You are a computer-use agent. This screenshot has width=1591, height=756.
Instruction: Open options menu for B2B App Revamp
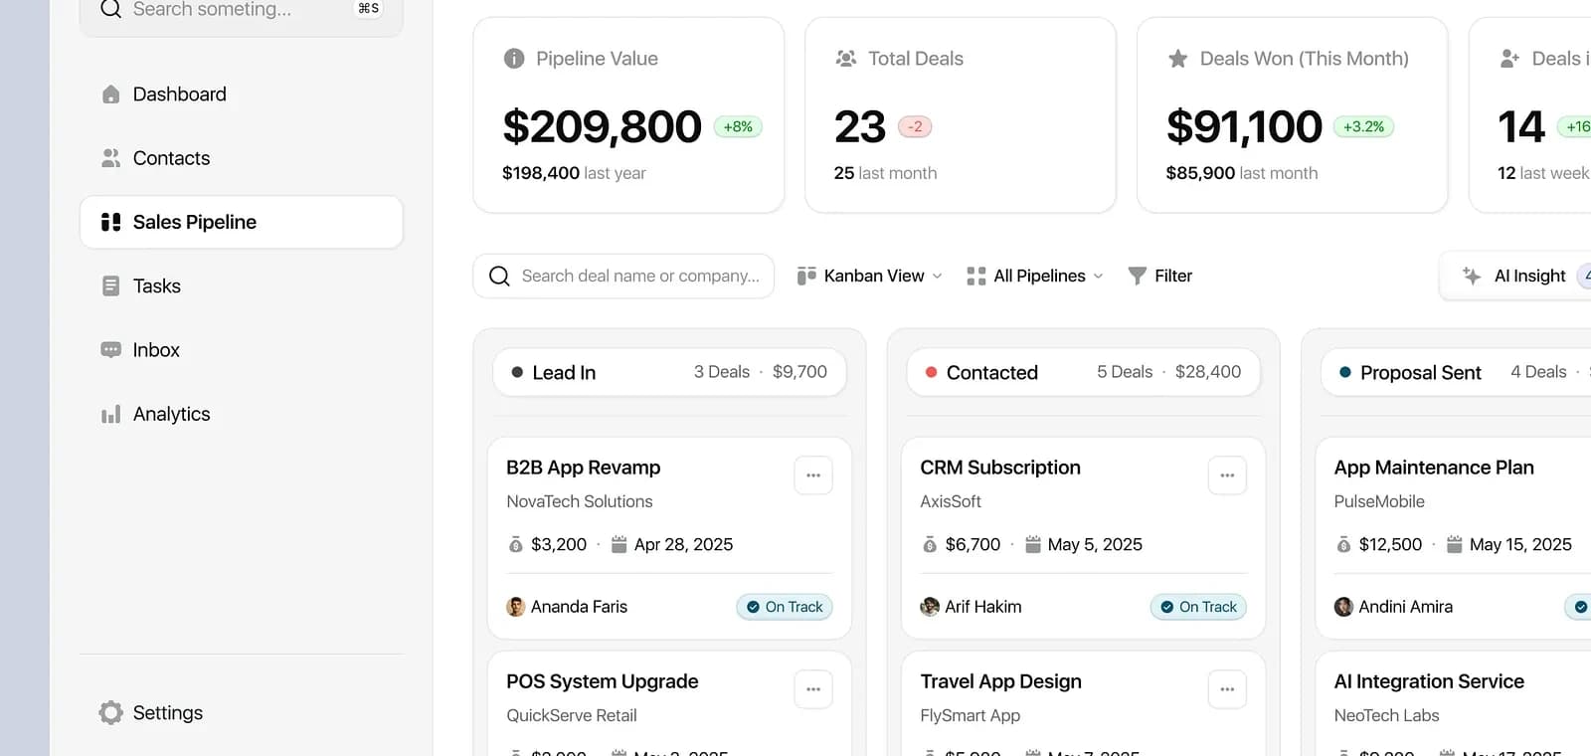point(813,475)
